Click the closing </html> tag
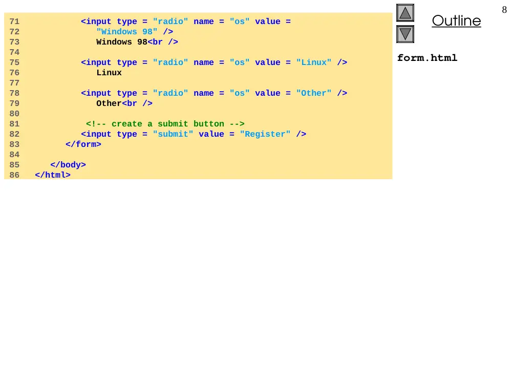This screenshot has height=384, width=512. click(x=53, y=175)
